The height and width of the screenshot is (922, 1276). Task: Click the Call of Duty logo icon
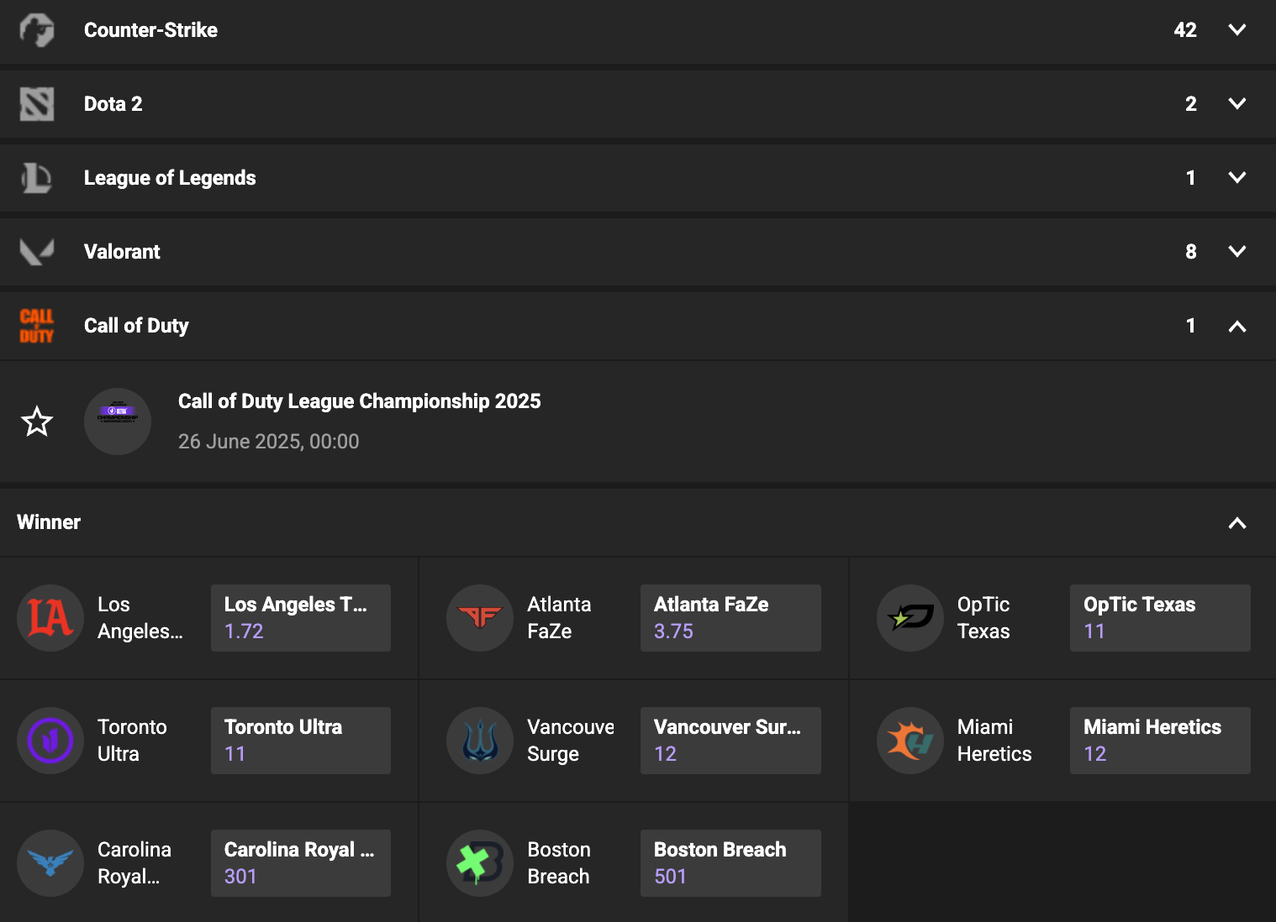[x=37, y=326]
